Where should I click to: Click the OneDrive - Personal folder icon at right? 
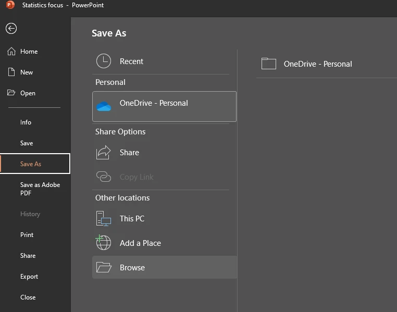269,64
